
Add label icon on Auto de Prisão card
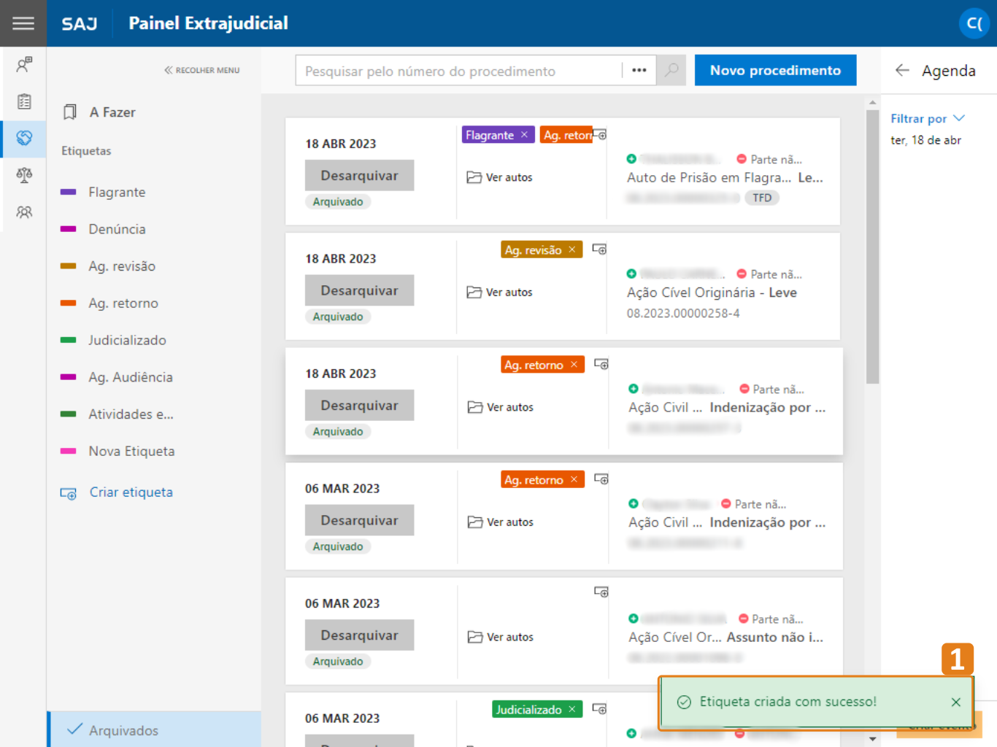[599, 135]
